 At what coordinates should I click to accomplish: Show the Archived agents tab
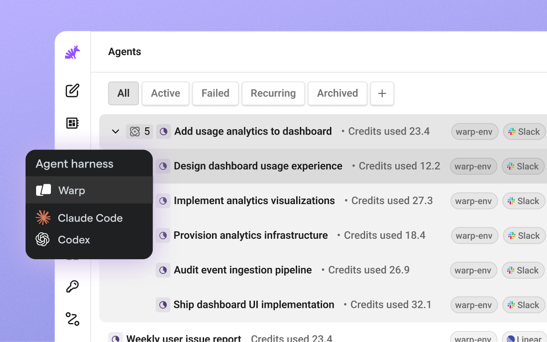[337, 93]
